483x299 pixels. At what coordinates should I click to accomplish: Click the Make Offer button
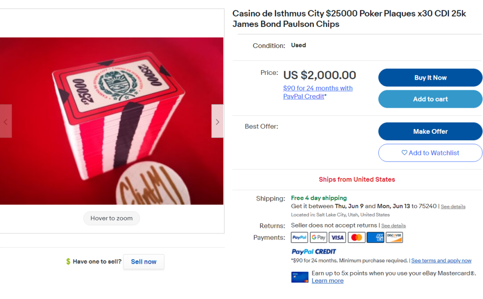[430, 131]
